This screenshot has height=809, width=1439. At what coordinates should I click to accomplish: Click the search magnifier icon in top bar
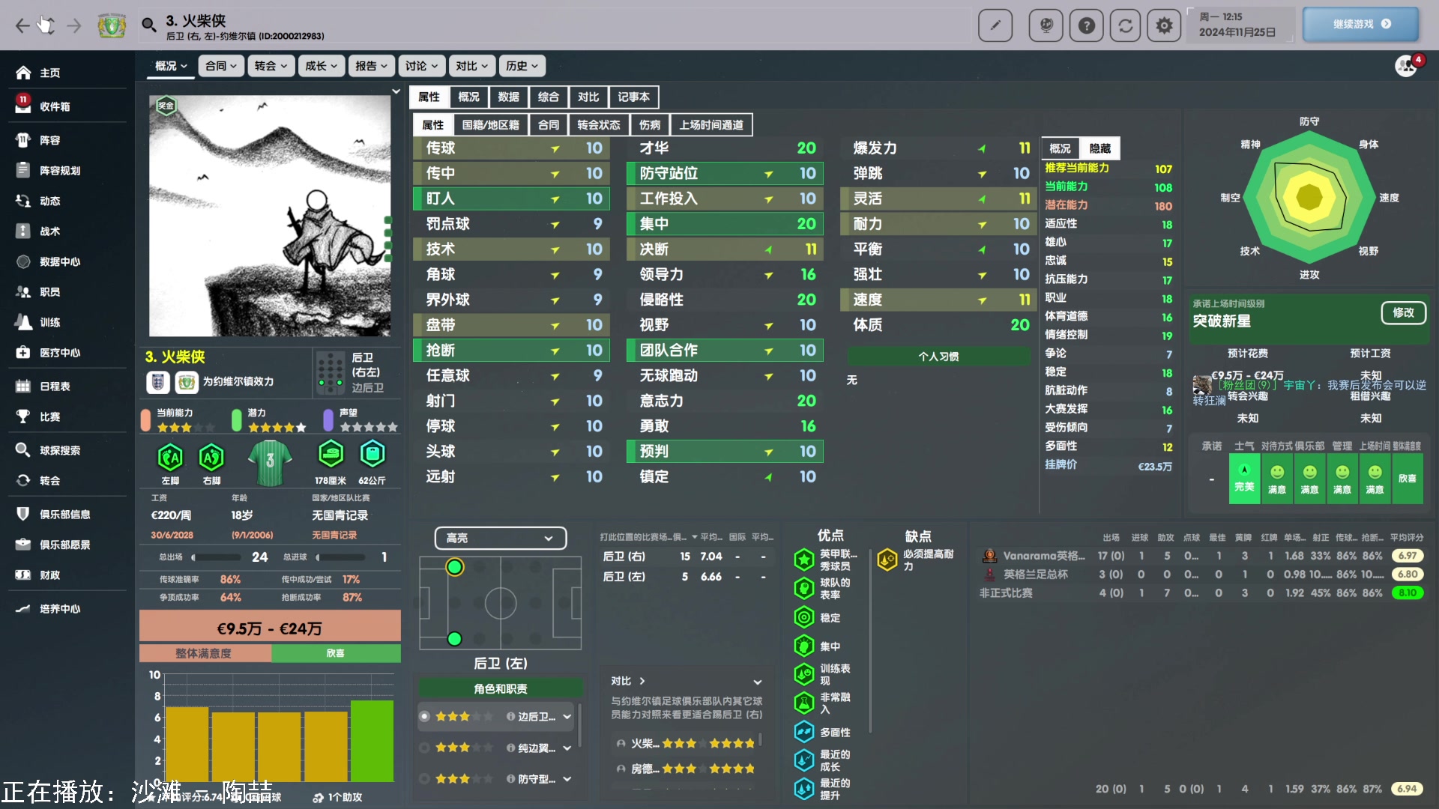click(x=148, y=25)
